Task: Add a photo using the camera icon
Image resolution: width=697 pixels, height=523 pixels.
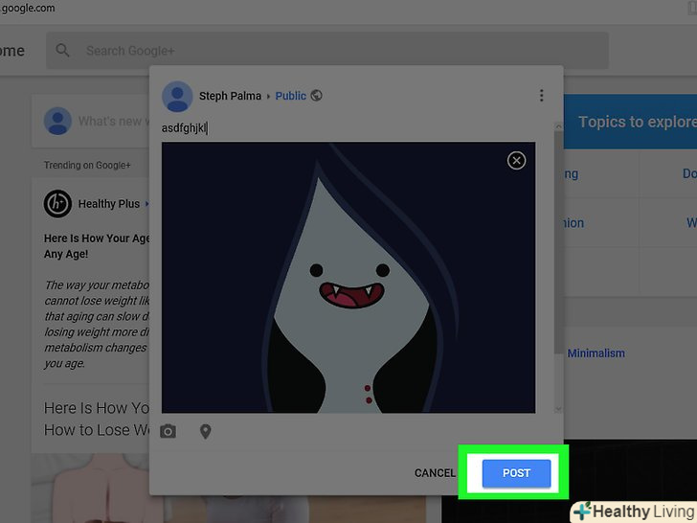Action: (169, 431)
